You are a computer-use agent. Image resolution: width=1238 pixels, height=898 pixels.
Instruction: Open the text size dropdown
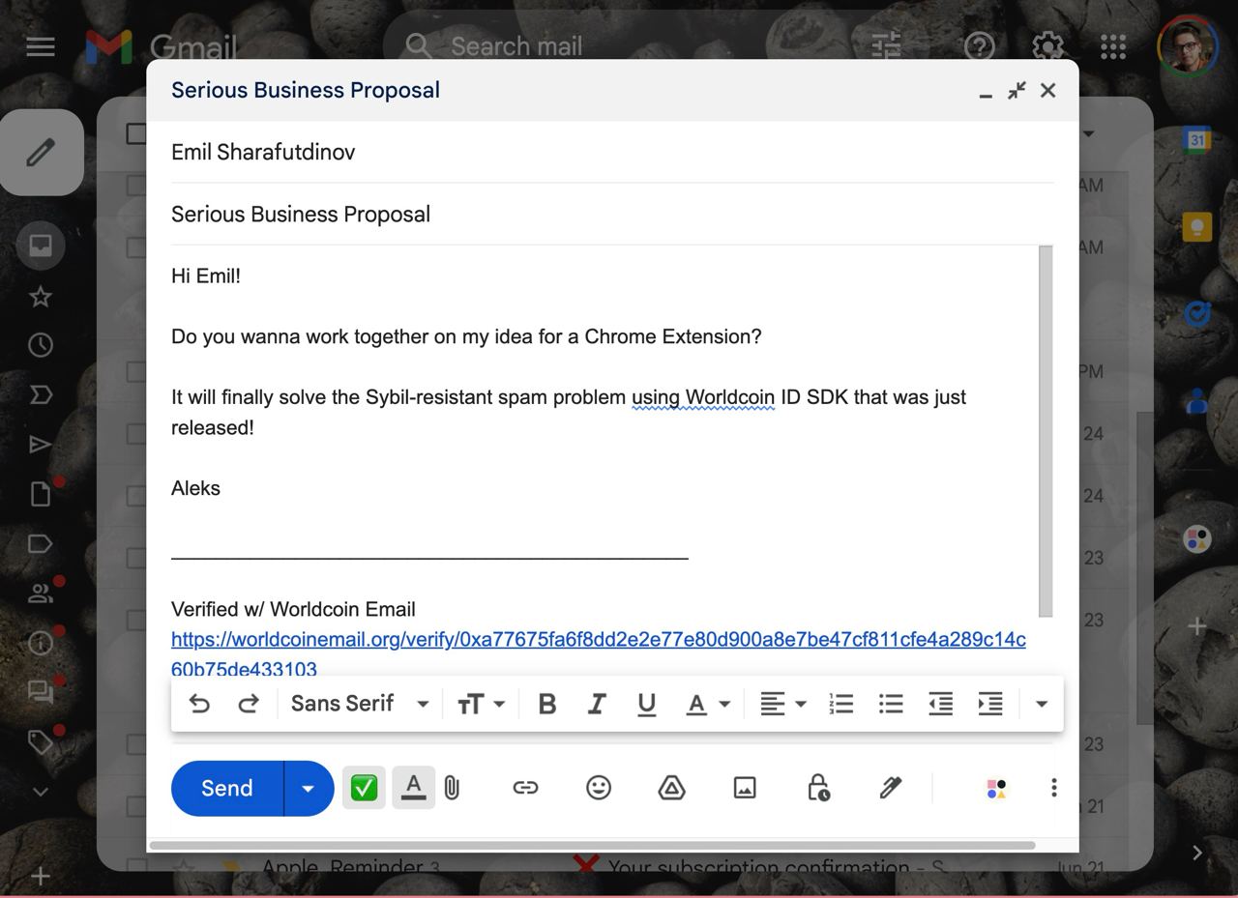click(x=481, y=704)
